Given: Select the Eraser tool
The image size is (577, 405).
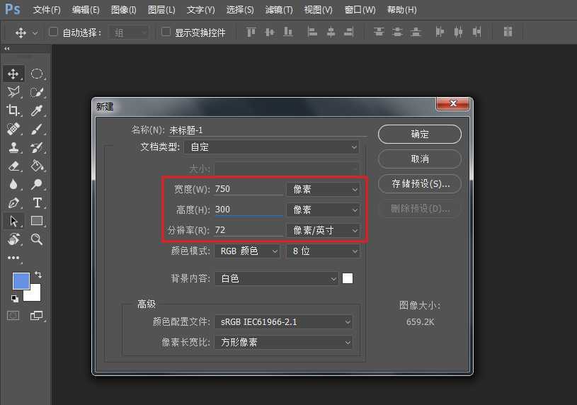Looking at the screenshot, I should coord(13,166).
